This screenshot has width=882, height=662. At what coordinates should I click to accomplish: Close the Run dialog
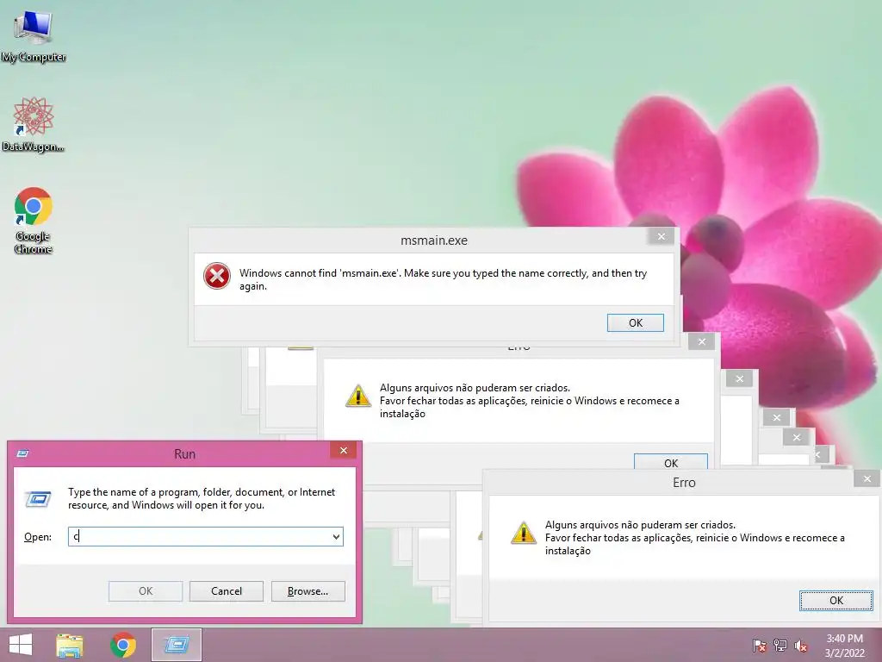click(343, 450)
